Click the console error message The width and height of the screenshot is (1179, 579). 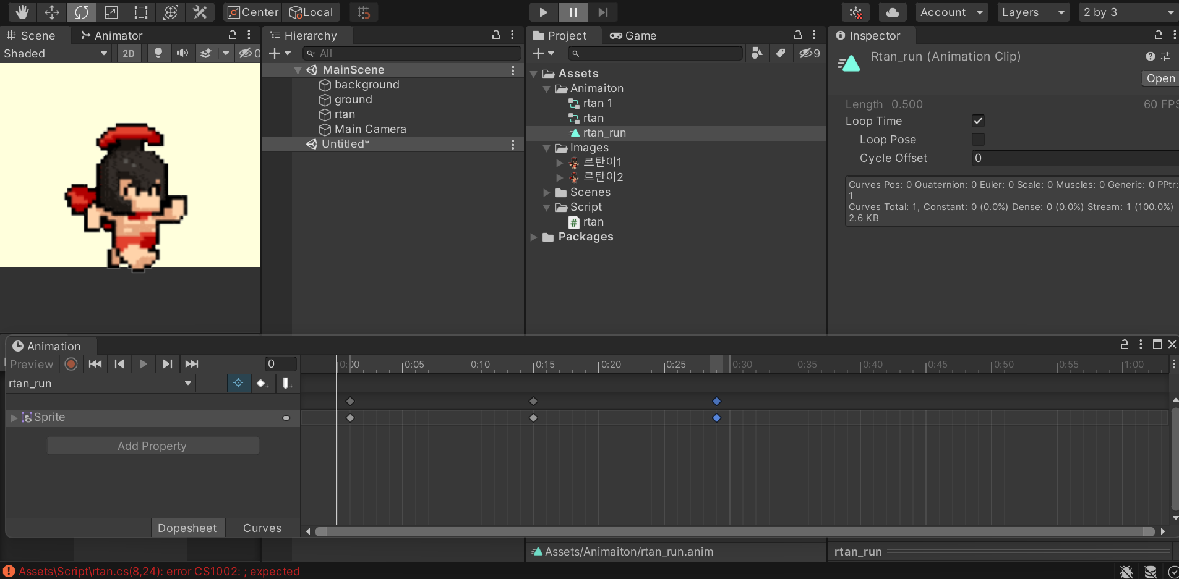click(x=159, y=572)
